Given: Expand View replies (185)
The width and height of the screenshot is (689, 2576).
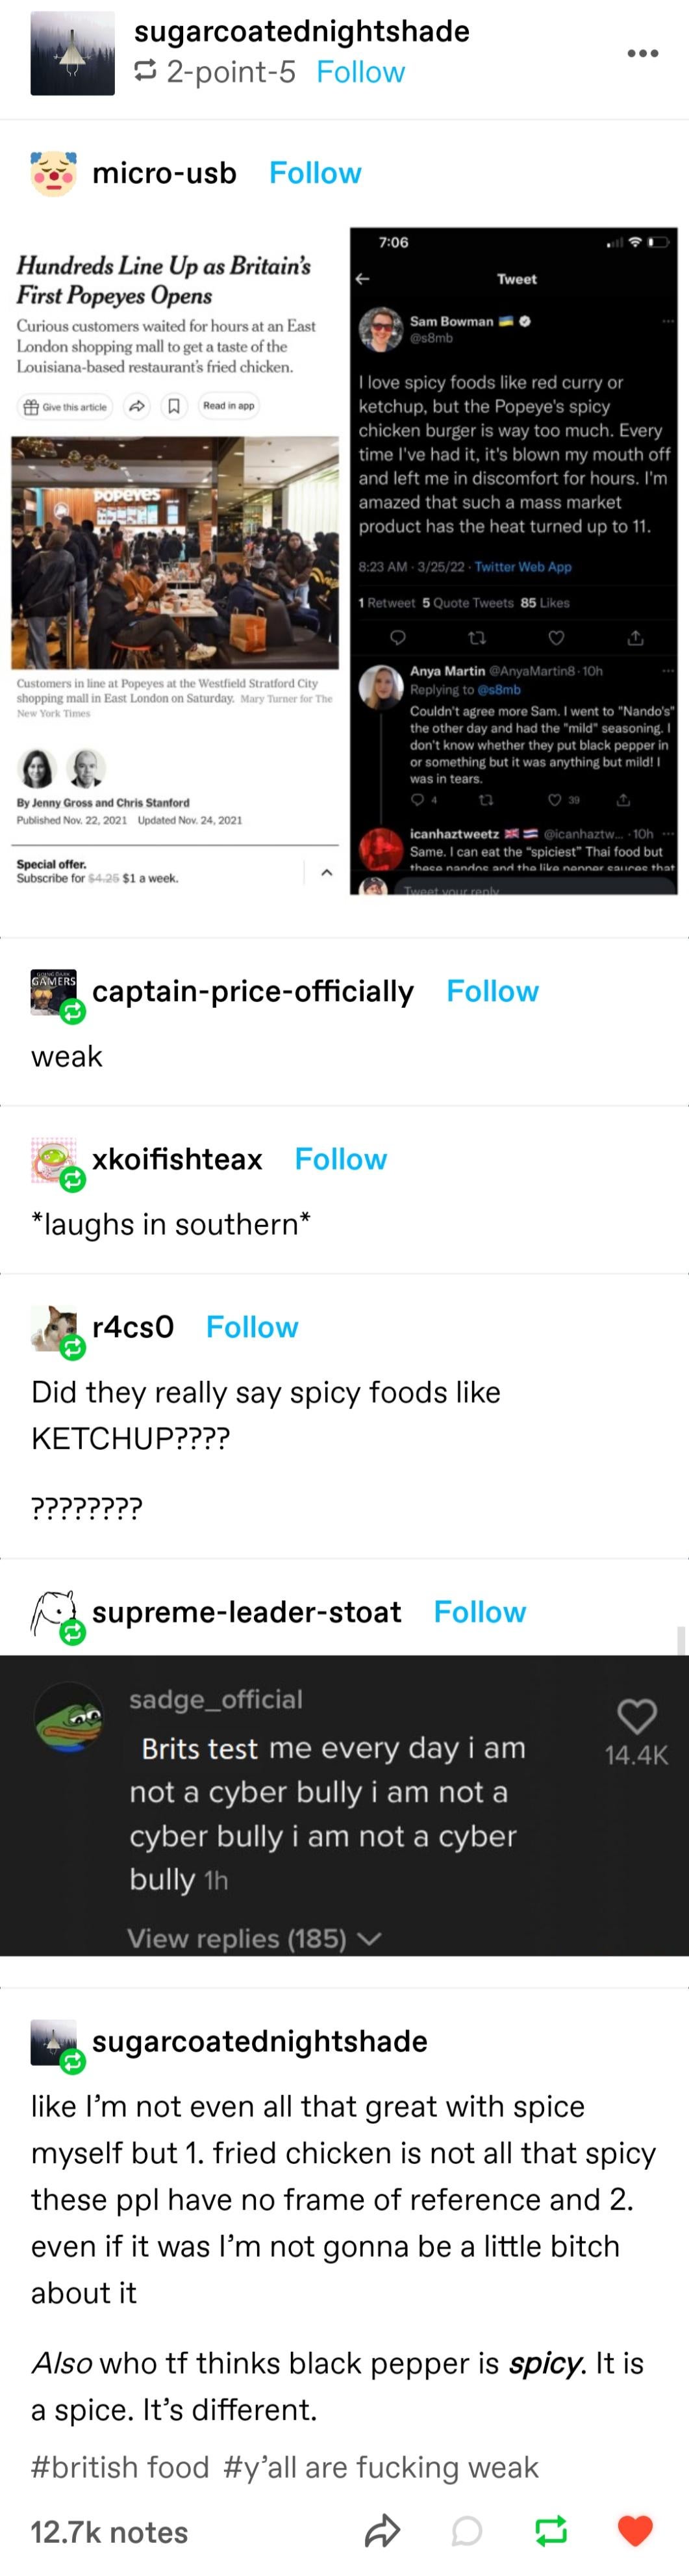Looking at the screenshot, I should pos(254,1938).
